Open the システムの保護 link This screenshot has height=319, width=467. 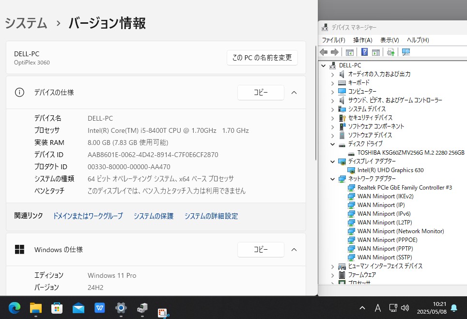(154, 216)
